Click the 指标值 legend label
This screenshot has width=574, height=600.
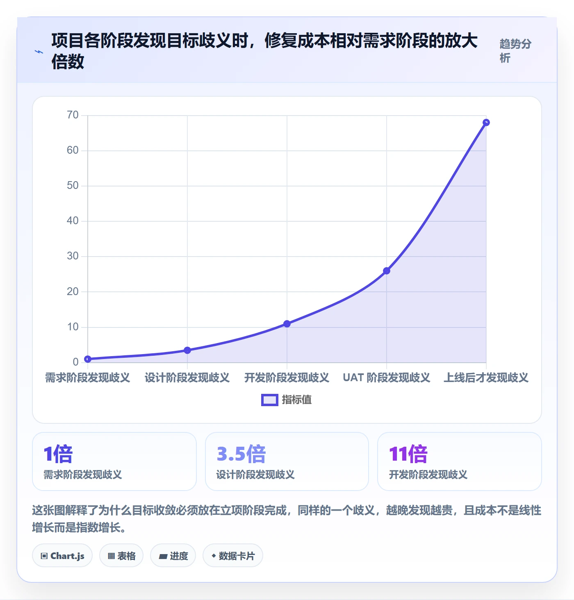point(297,400)
